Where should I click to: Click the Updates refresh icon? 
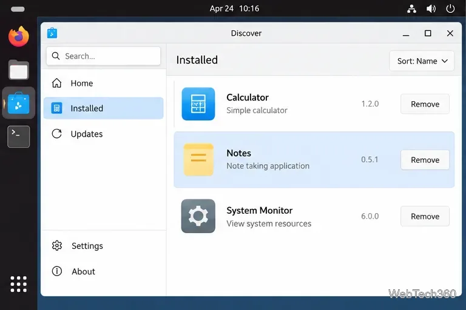click(x=56, y=134)
